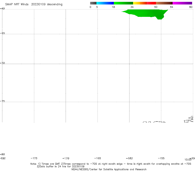Click the yellow-orange segment of the color bar

[140, 3]
